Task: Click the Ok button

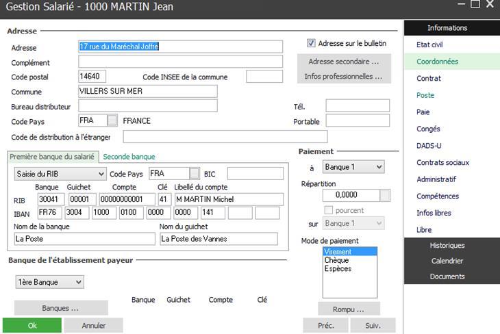Action: (32, 325)
